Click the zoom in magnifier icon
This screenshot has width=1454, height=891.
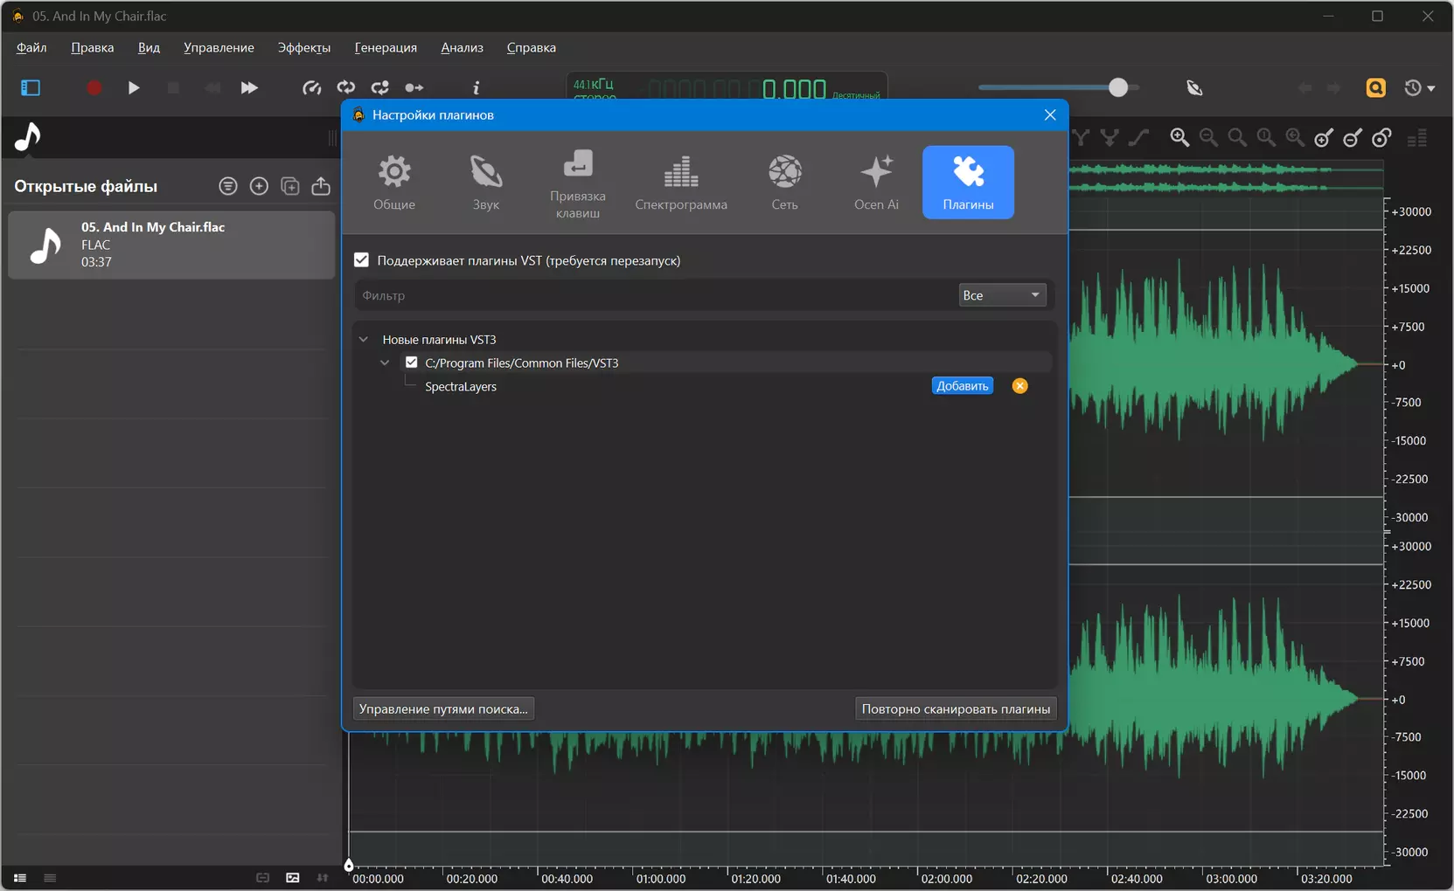click(1179, 137)
